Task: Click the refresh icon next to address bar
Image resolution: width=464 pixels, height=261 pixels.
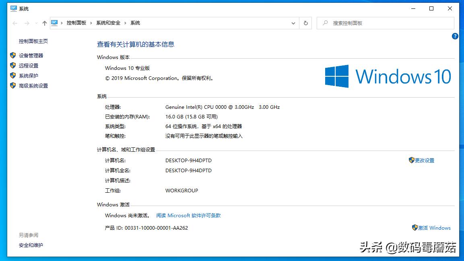Action: [x=305, y=23]
